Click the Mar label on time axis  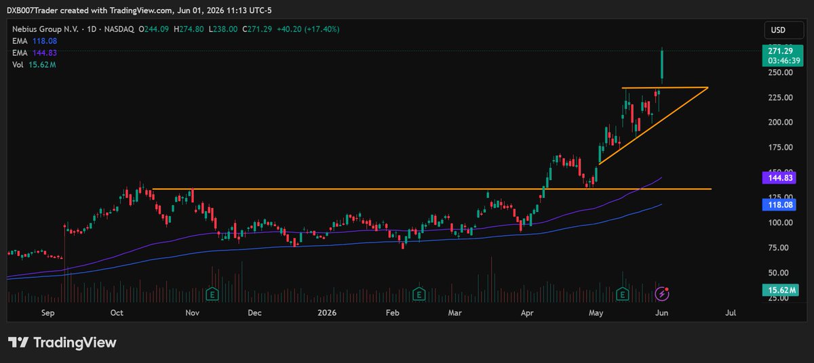455,314
